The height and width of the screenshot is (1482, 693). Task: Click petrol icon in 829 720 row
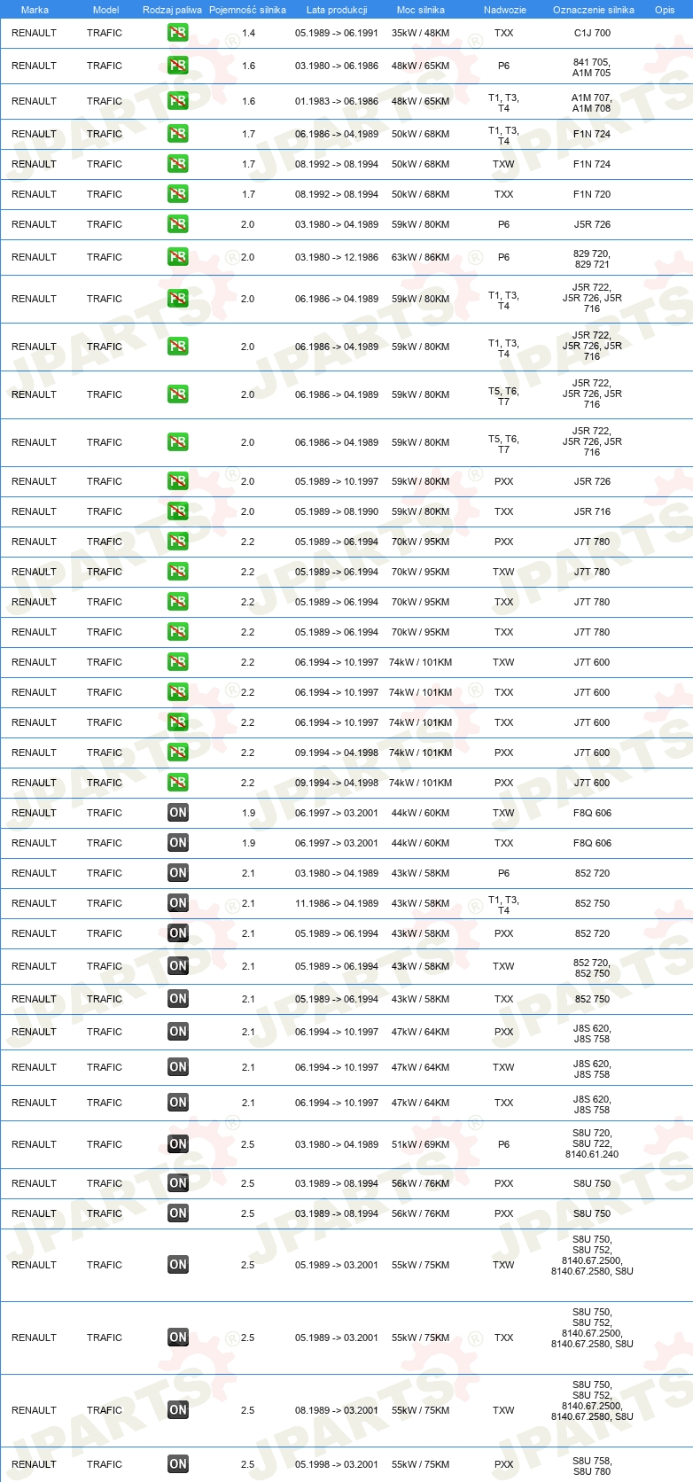point(178,257)
